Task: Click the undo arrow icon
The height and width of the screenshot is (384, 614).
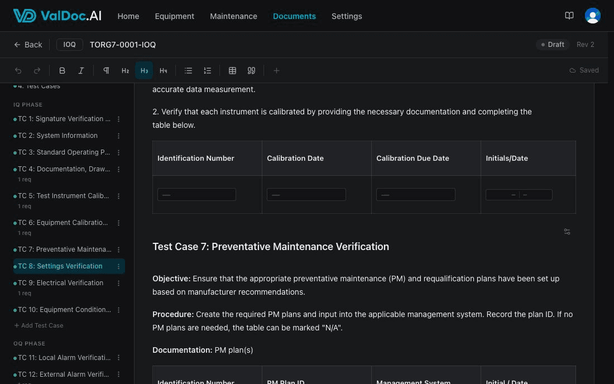Action: [x=18, y=70]
